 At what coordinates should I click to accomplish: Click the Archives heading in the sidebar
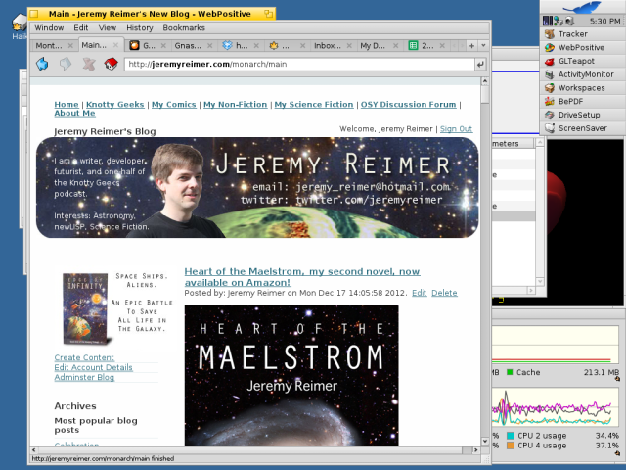pyautogui.click(x=75, y=406)
